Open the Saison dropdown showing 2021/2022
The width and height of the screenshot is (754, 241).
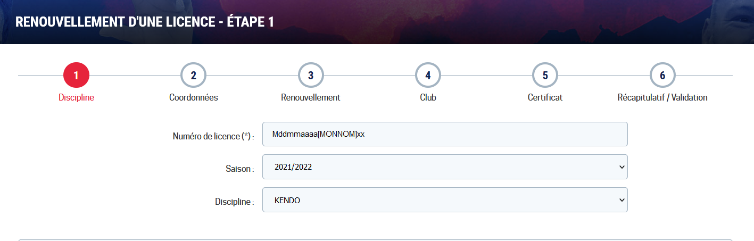(445, 167)
